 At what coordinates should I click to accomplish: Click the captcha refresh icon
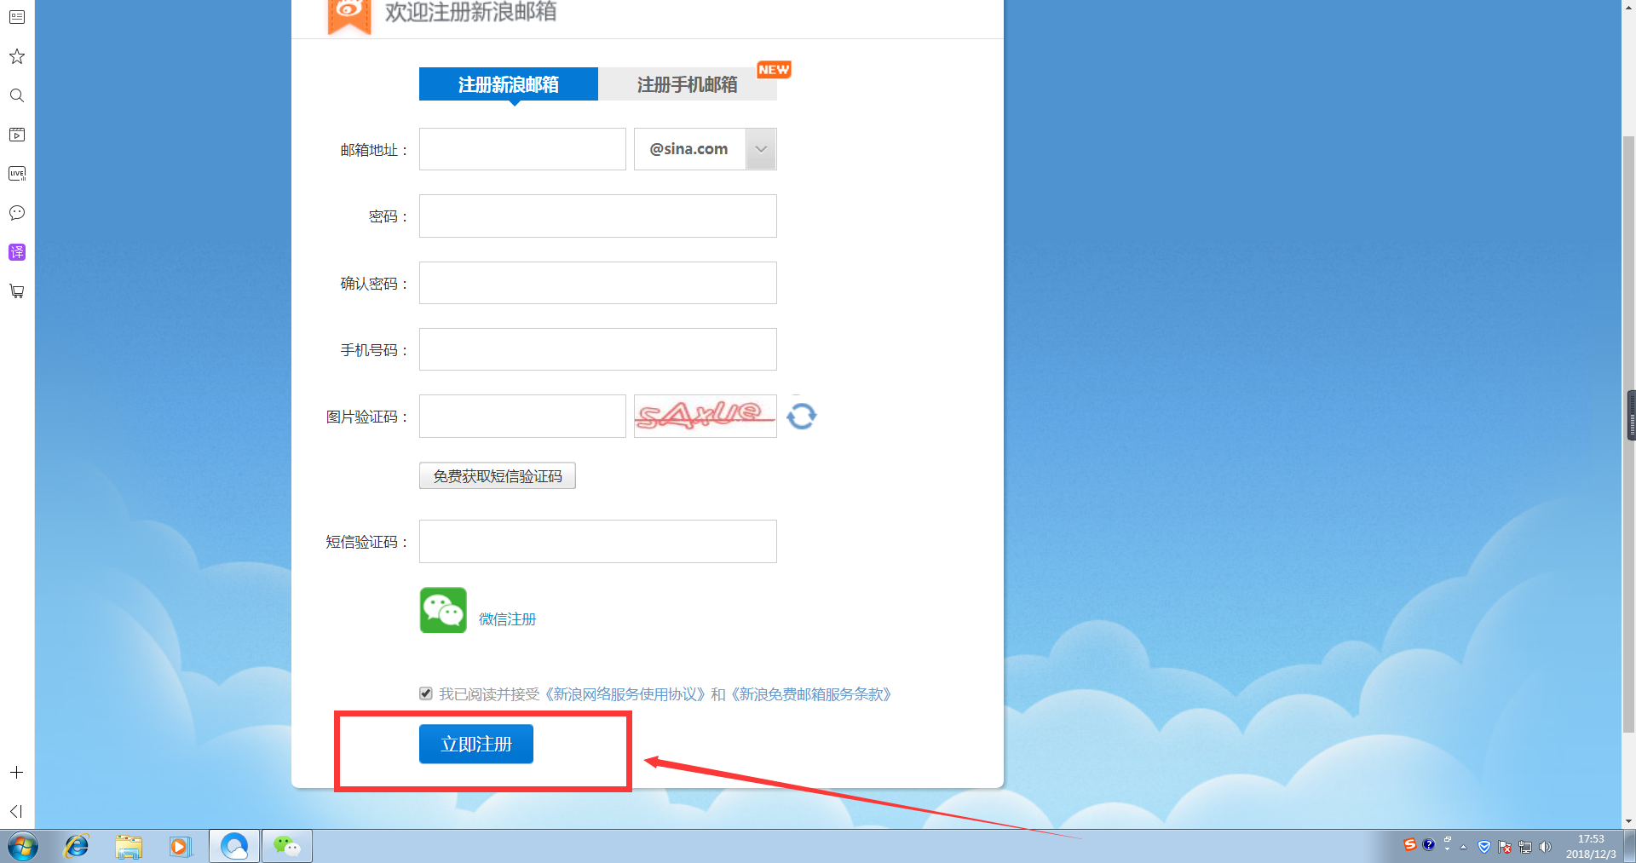click(801, 417)
